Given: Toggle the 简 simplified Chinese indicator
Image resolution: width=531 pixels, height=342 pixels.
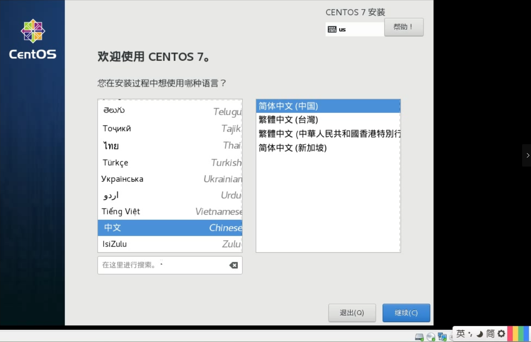Looking at the screenshot, I should pos(490,334).
